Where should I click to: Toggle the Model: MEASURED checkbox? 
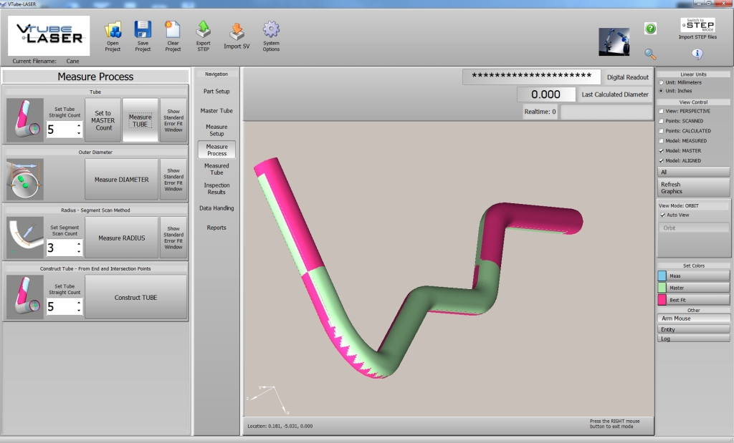662,141
